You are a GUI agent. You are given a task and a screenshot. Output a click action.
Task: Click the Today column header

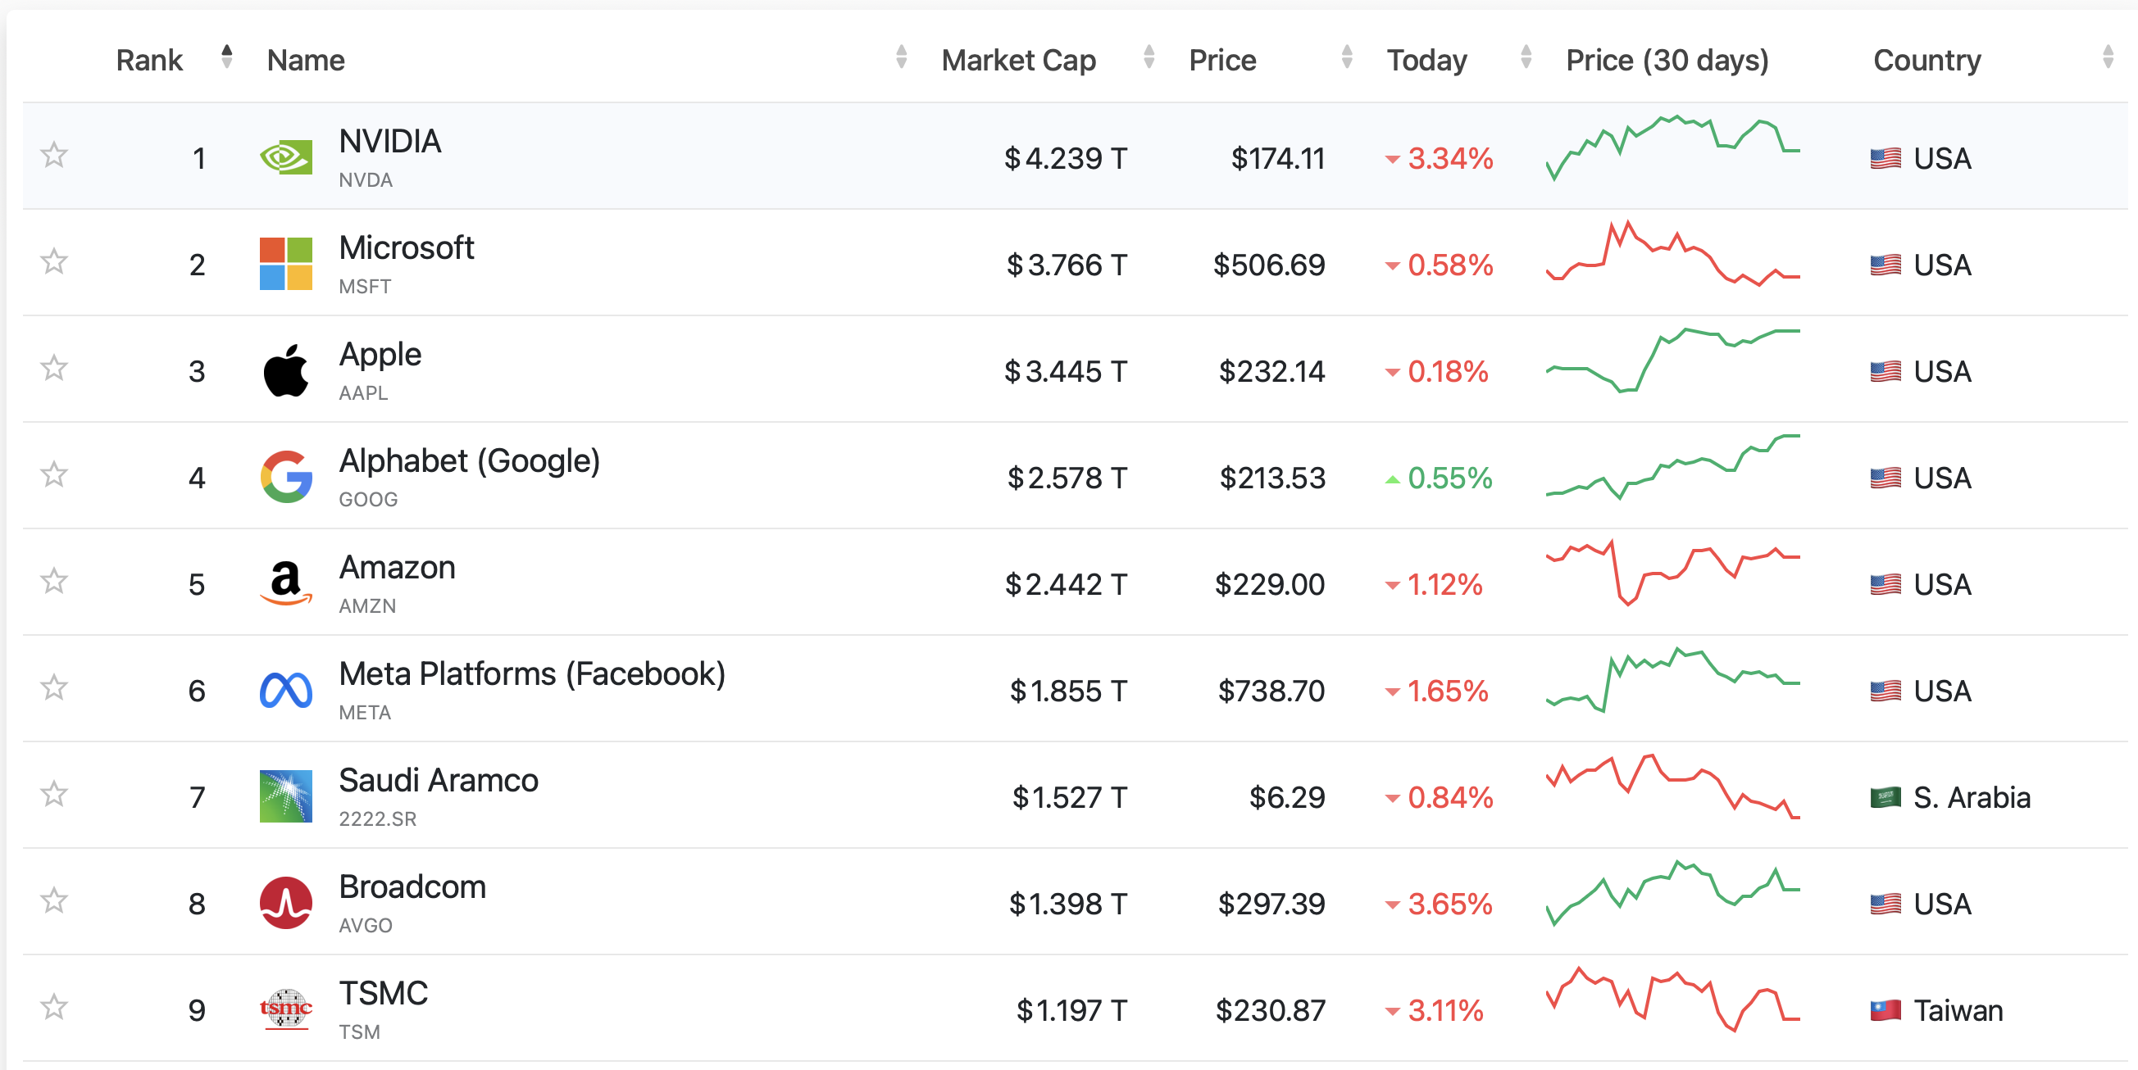click(1426, 61)
